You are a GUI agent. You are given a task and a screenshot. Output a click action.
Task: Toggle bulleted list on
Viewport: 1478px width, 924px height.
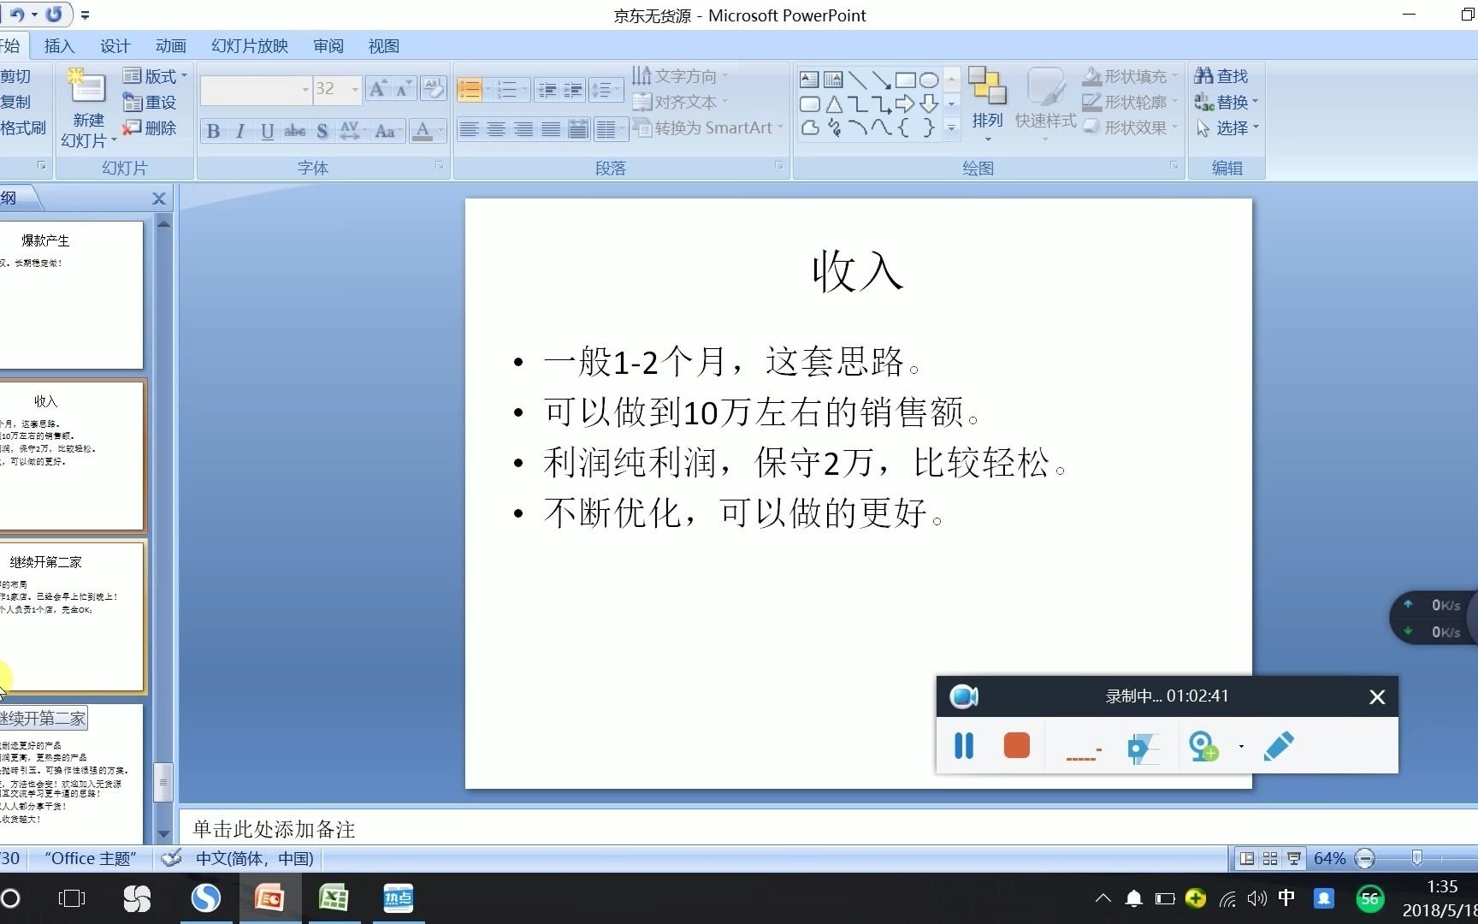click(470, 89)
